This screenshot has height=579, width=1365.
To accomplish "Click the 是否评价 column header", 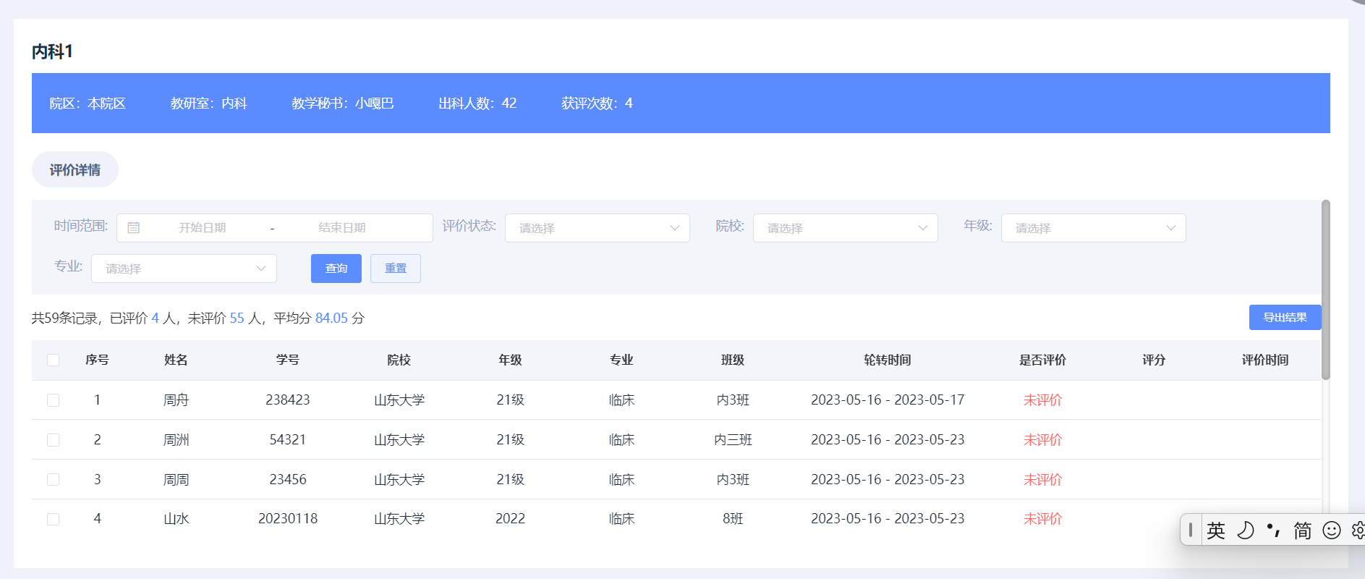I will [1042, 360].
